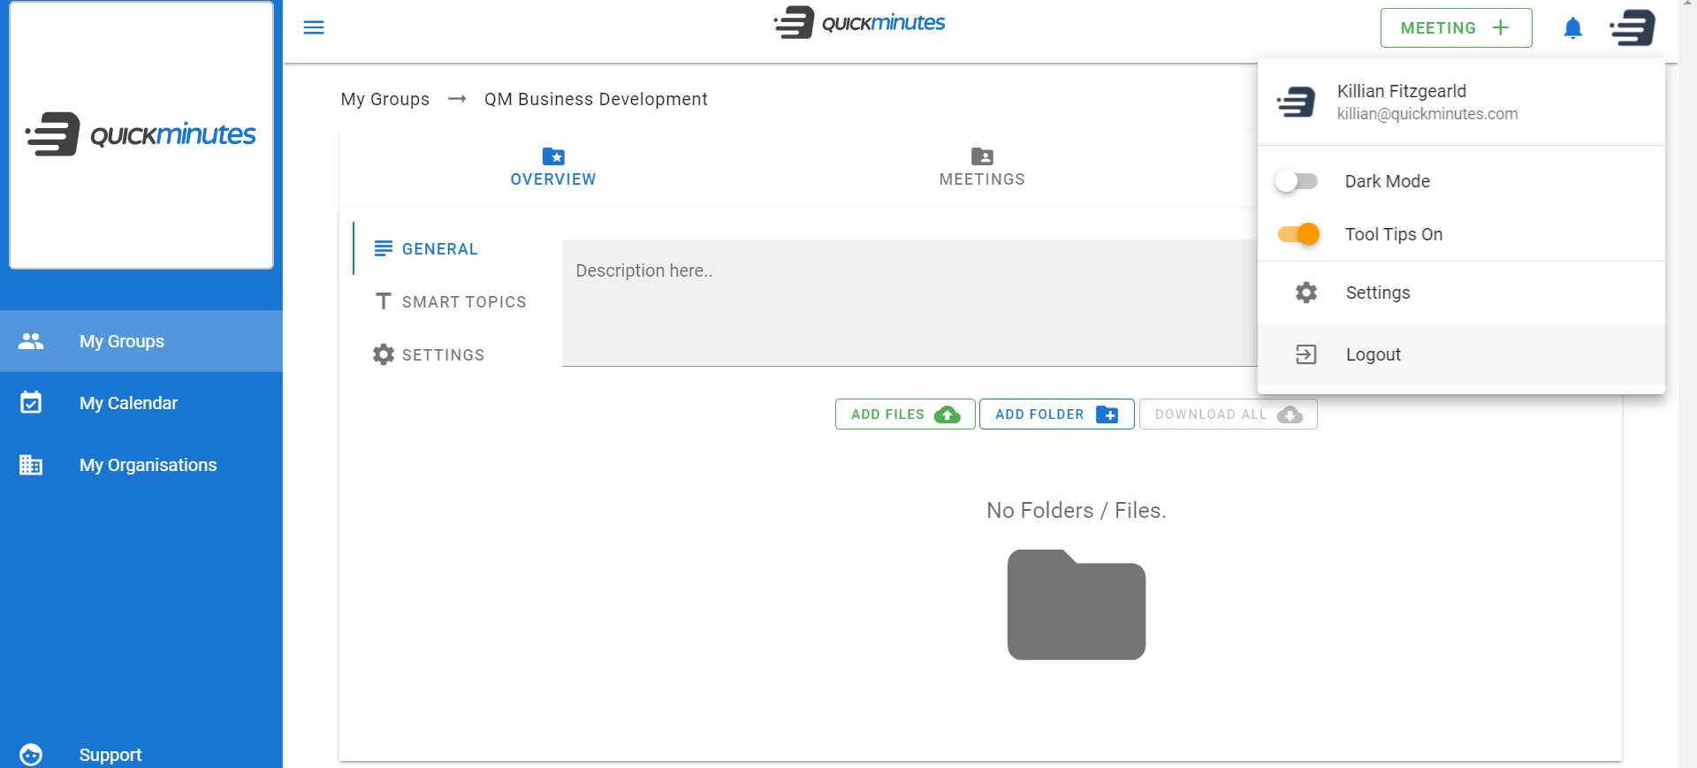
Task: Click the plus icon on Meeting button
Action: click(x=1501, y=27)
